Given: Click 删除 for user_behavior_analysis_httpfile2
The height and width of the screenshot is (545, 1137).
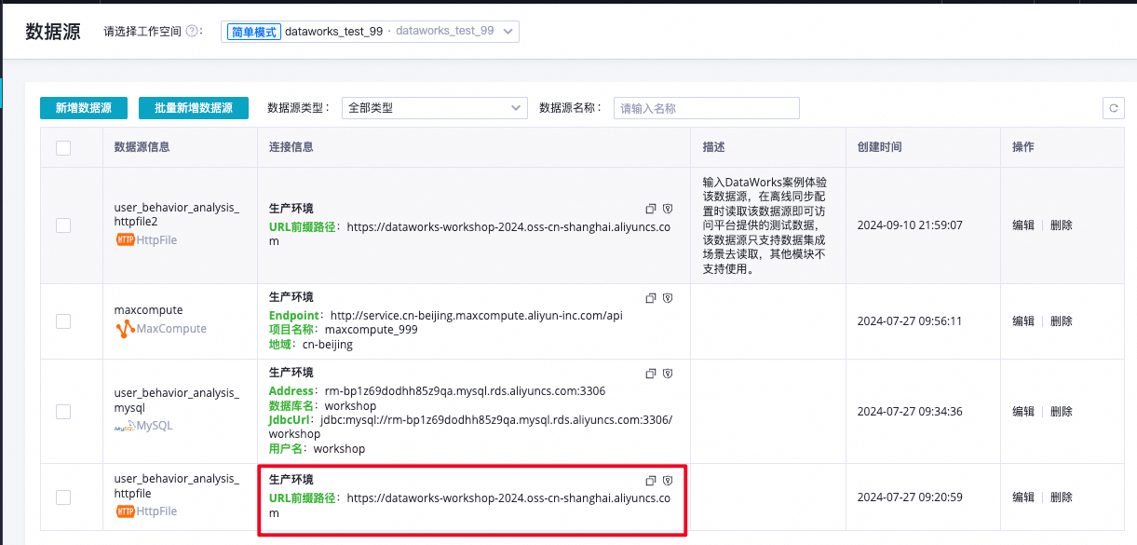Looking at the screenshot, I should pyautogui.click(x=1062, y=225).
